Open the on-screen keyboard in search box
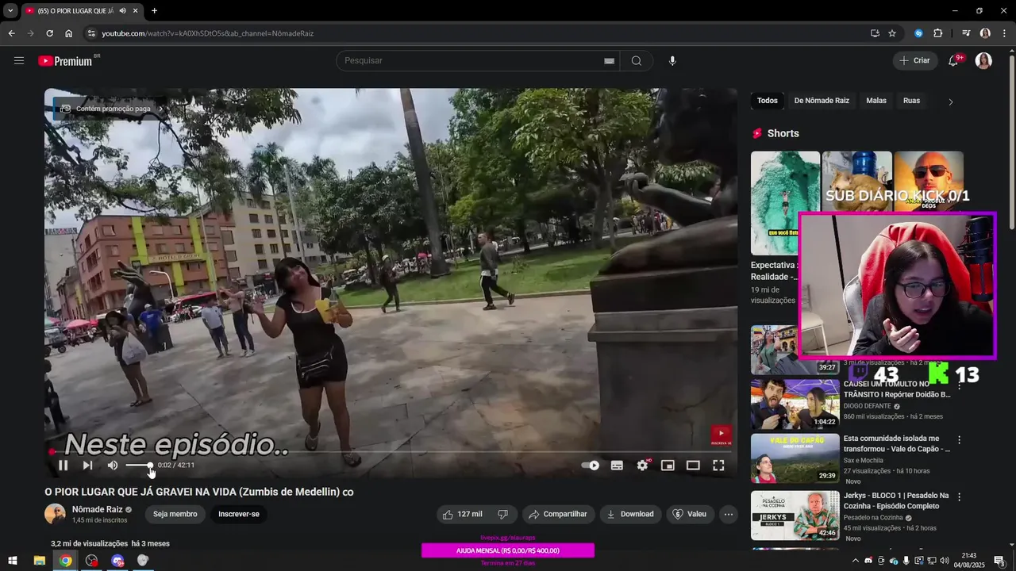1016x571 pixels. (x=609, y=61)
